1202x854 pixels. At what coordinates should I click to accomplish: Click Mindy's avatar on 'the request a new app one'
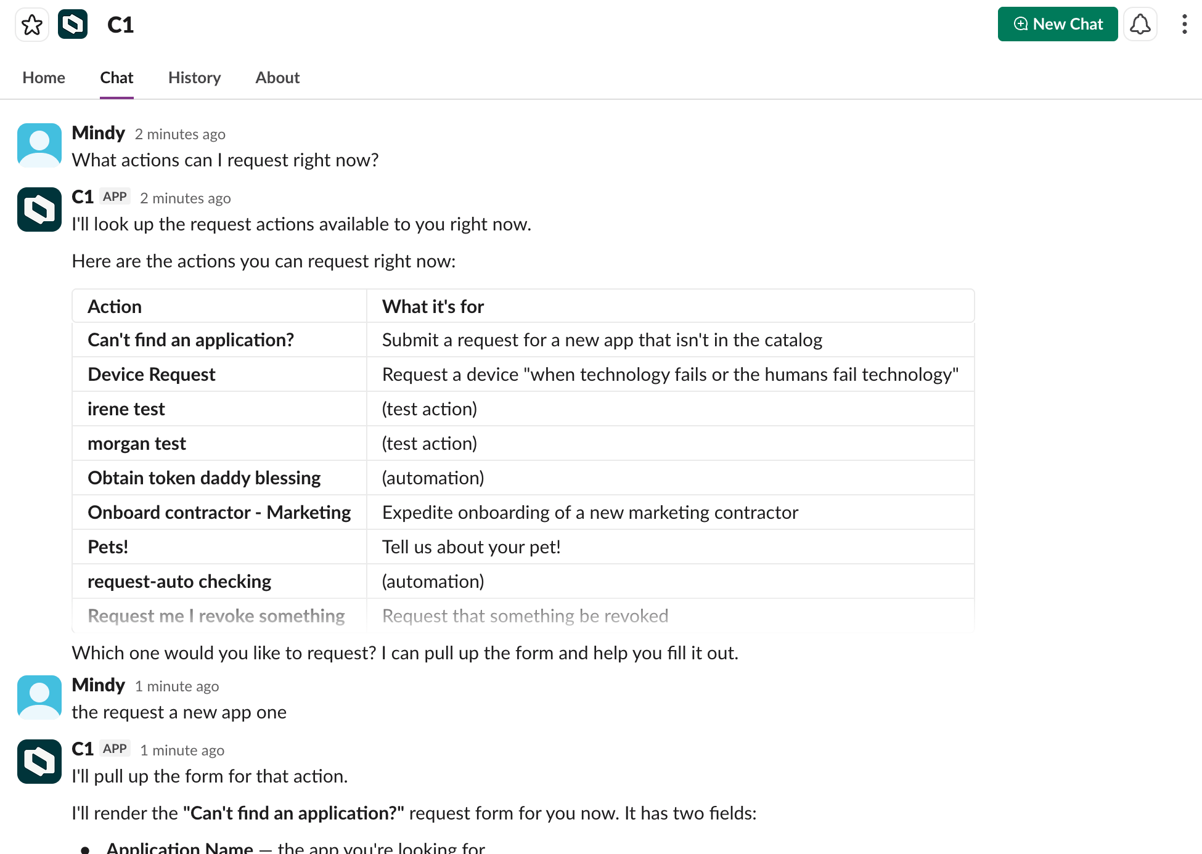[39, 697]
